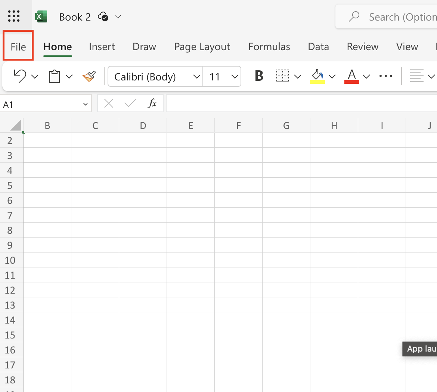Click the Book 2 file name
Image resolution: width=437 pixels, height=392 pixels.
75,17
